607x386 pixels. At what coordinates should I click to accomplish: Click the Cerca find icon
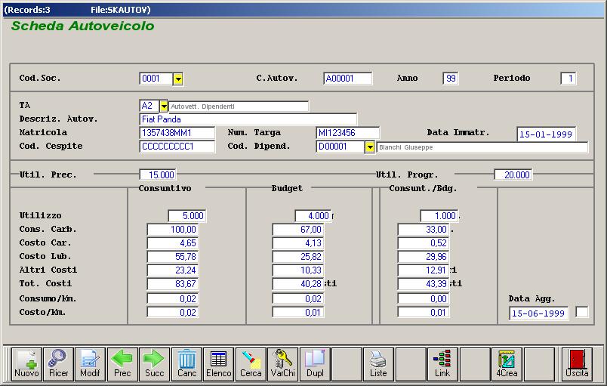pyautogui.click(x=251, y=364)
